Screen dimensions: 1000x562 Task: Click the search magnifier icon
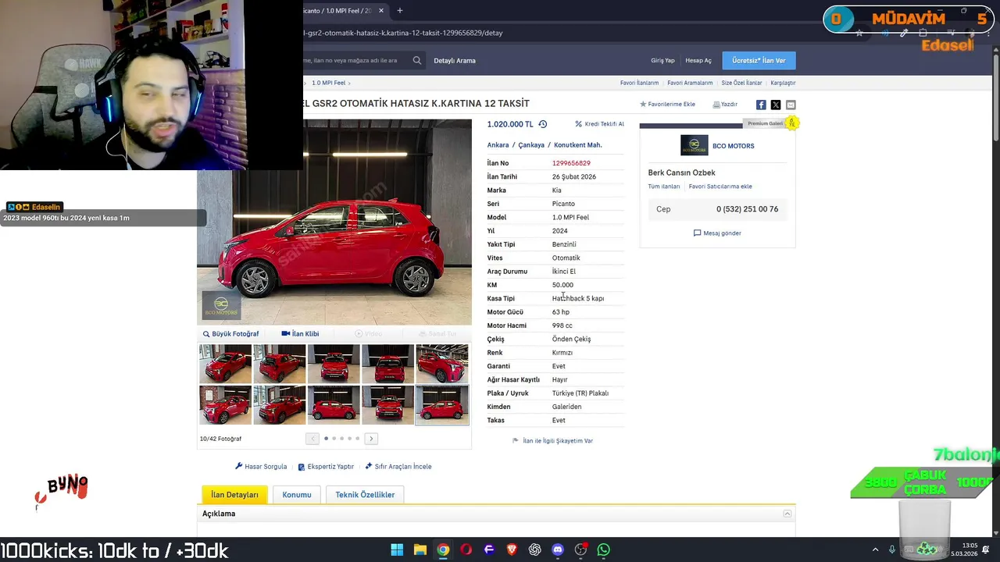click(417, 60)
